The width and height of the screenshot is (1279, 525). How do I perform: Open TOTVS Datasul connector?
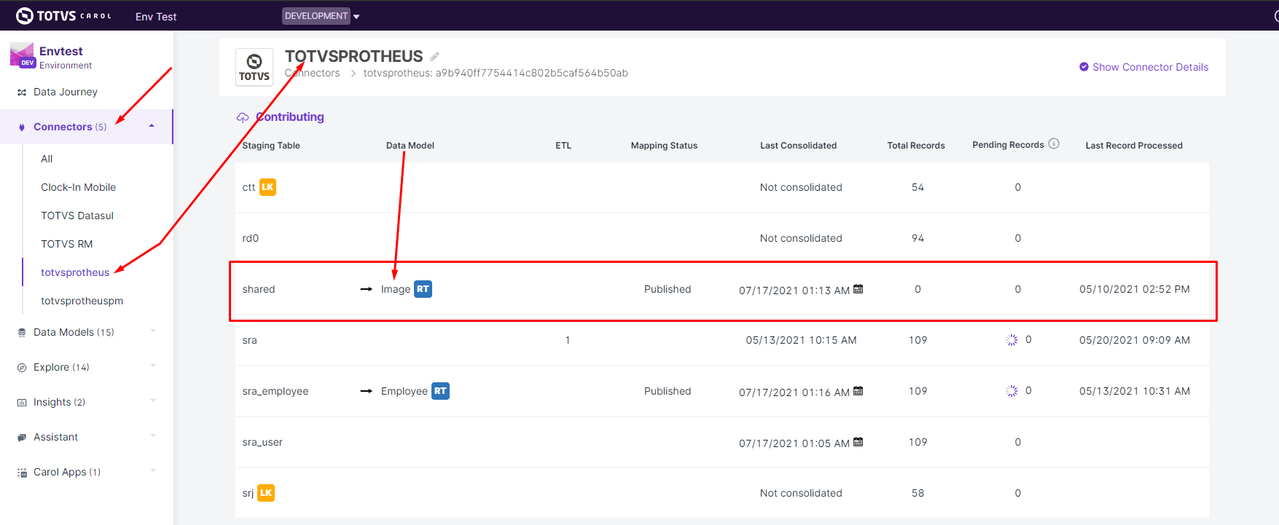[77, 216]
